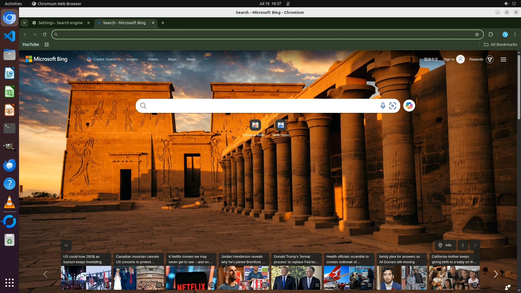Open the three-dot more options in Bing nav
Image resolution: width=521 pixels, height=293 pixels.
207,59
